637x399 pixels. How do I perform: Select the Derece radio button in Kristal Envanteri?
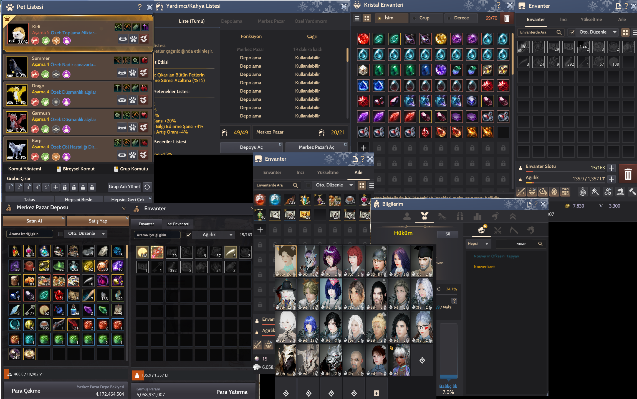(x=449, y=18)
